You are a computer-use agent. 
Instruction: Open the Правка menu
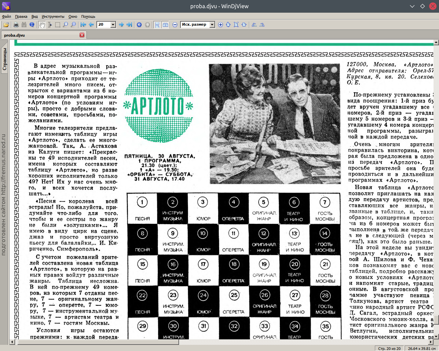(21, 16)
